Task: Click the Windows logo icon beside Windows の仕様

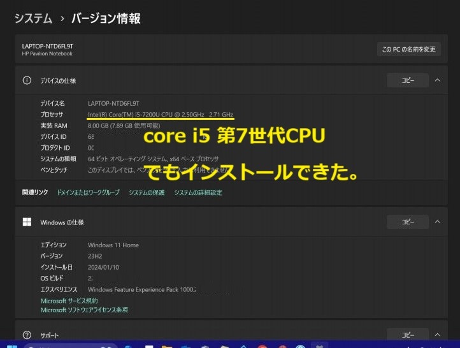Action: pyautogui.click(x=27, y=222)
